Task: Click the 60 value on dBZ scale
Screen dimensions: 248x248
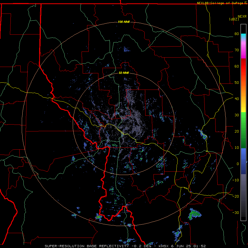Action: pyautogui.click(x=237, y=66)
